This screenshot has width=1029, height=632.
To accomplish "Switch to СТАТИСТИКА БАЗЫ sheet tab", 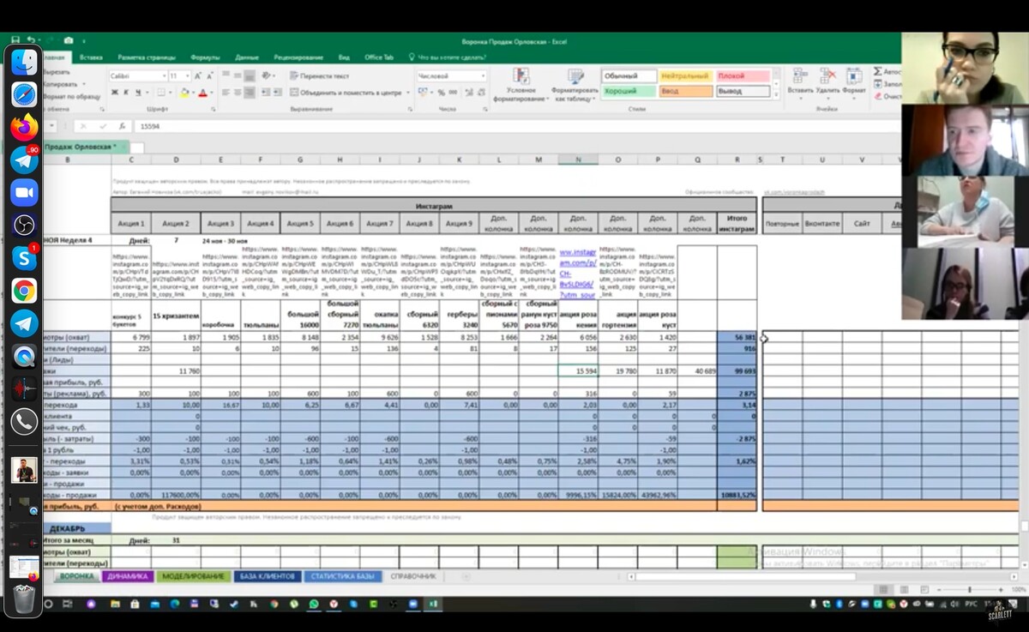I will (x=343, y=576).
